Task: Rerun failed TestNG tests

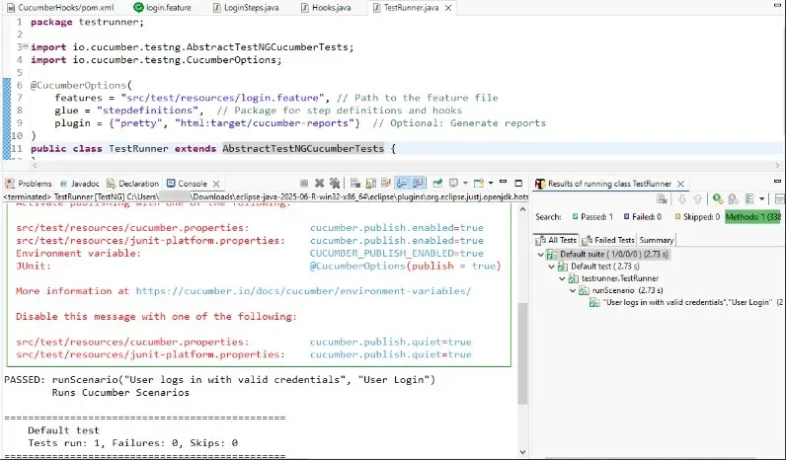Action: click(x=734, y=199)
